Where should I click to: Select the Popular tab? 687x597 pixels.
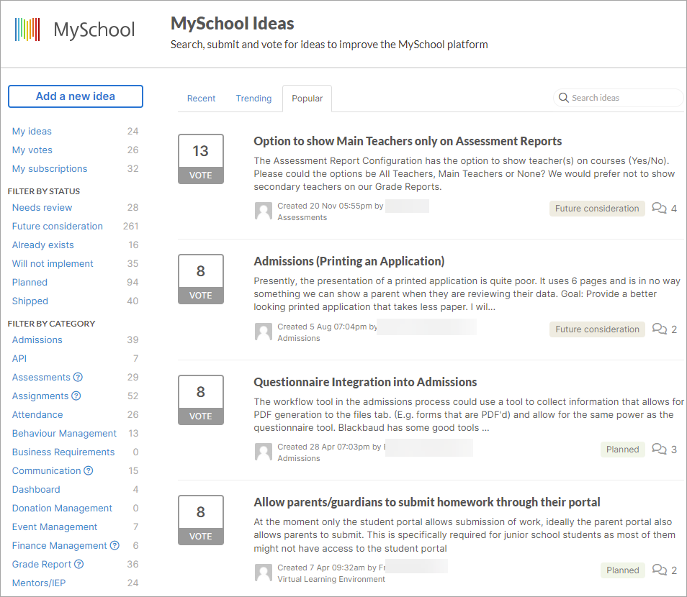(307, 99)
